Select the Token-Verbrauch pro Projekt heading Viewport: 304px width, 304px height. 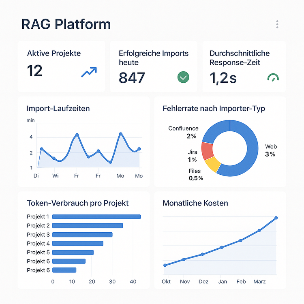77,203
